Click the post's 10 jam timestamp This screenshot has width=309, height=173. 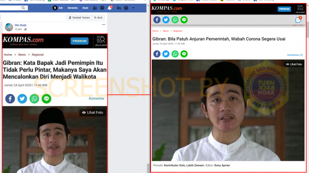[x=18, y=29]
